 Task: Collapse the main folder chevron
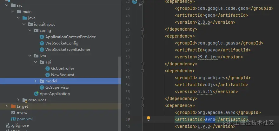pos(13,12)
